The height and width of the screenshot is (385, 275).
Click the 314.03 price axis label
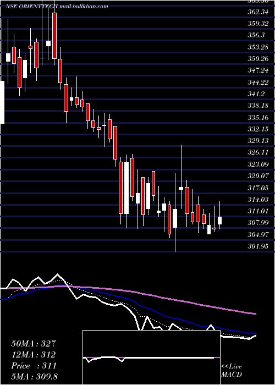[258, 199]
